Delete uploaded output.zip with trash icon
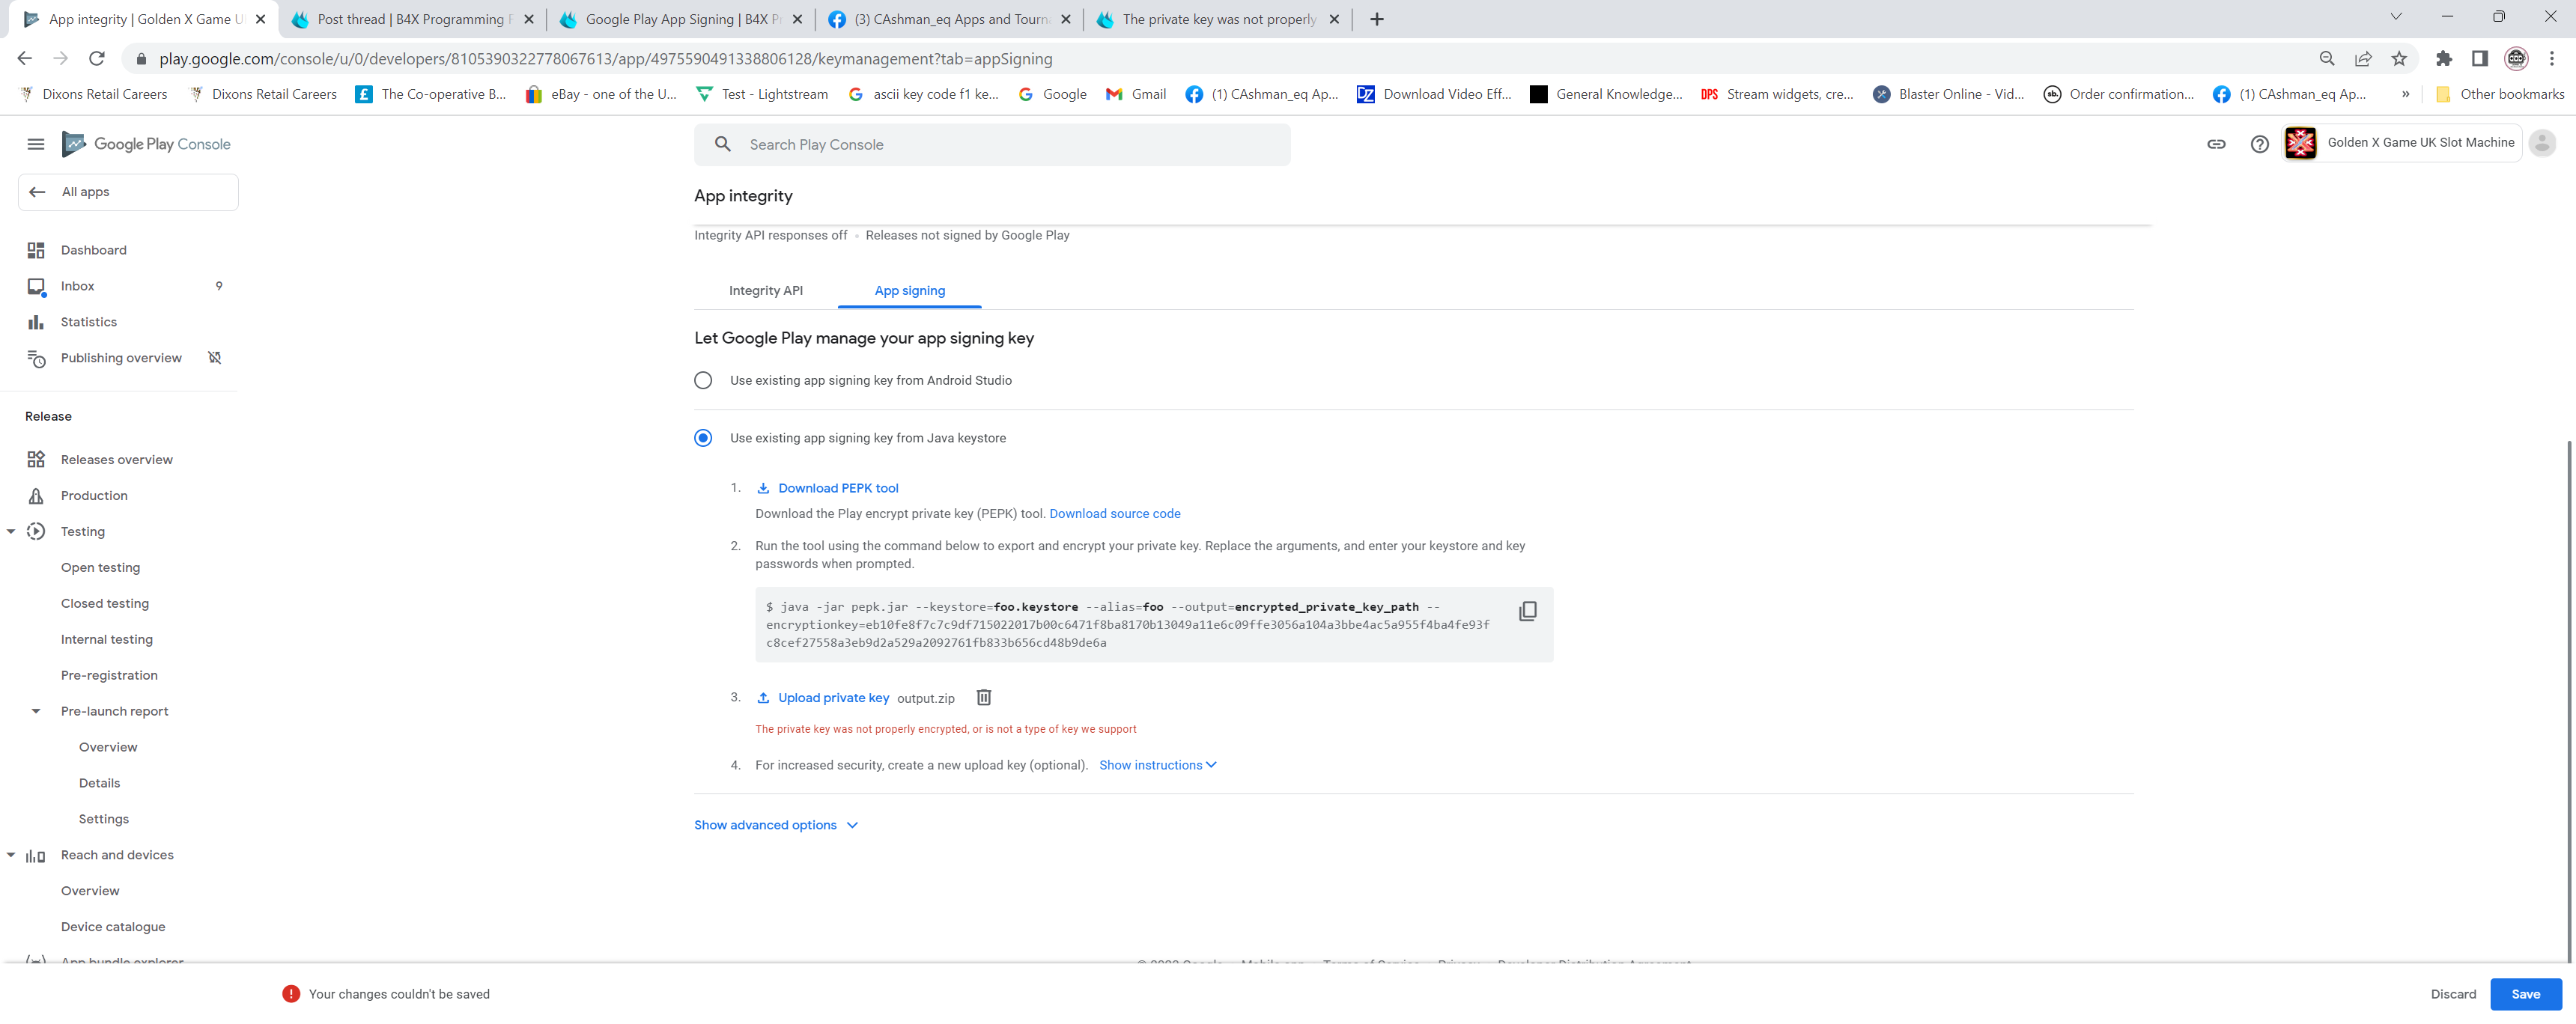This screenshot has width=2576, height=1024. (983, 697)
